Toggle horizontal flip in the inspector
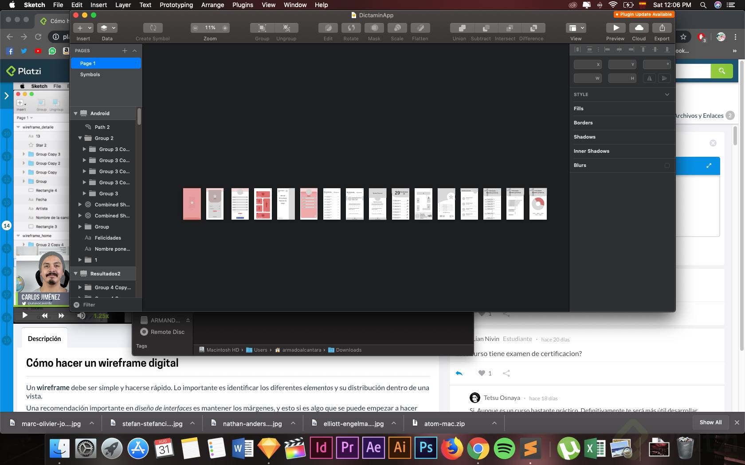The height and width of the screenshot is (465, 745). pos(650,78)
